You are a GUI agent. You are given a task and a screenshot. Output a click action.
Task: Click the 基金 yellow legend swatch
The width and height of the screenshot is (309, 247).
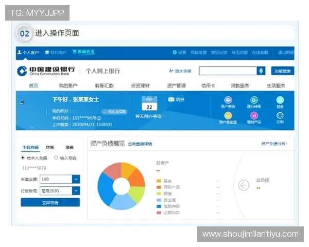click(159, 181)
